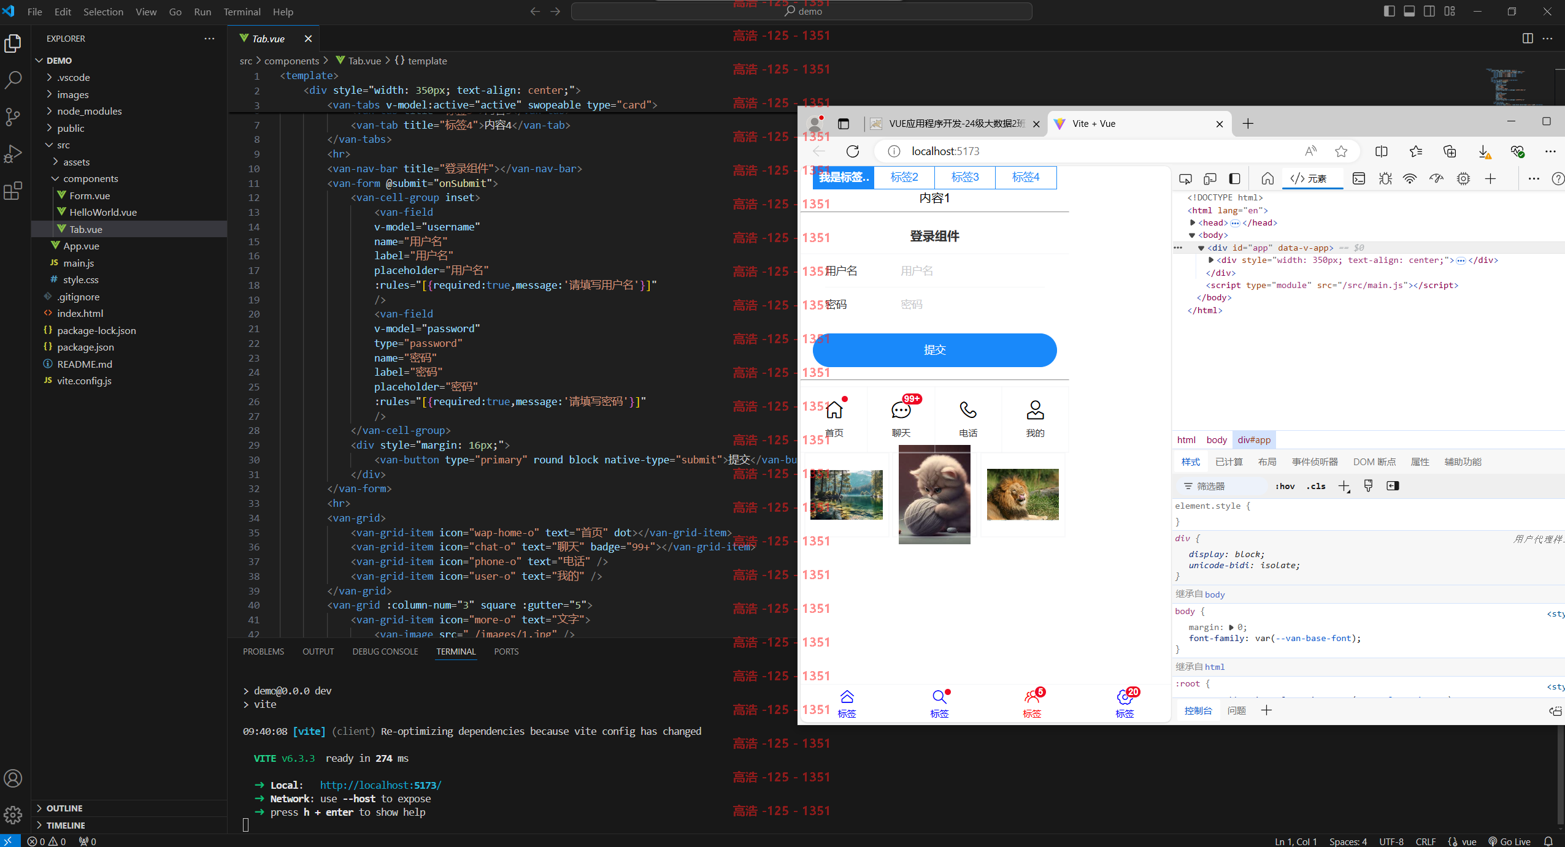Click the browser refresh button
This screenshot has width=1565, height=847.
click(x=853, y=151)
